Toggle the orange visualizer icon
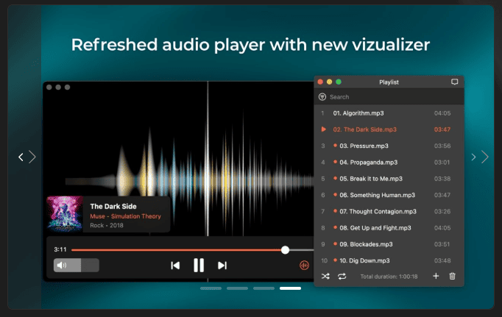Image resolution: width=502 pixels, height=317 pixels. (304, 266)
